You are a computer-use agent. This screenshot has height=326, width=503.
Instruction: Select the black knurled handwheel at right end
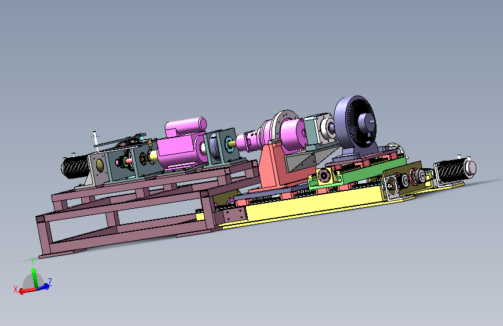pos(455,171)
